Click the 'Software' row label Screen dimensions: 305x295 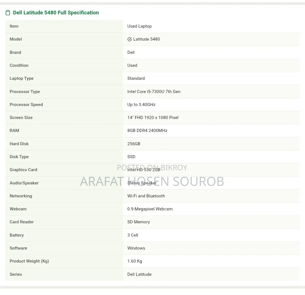[18, 248]
